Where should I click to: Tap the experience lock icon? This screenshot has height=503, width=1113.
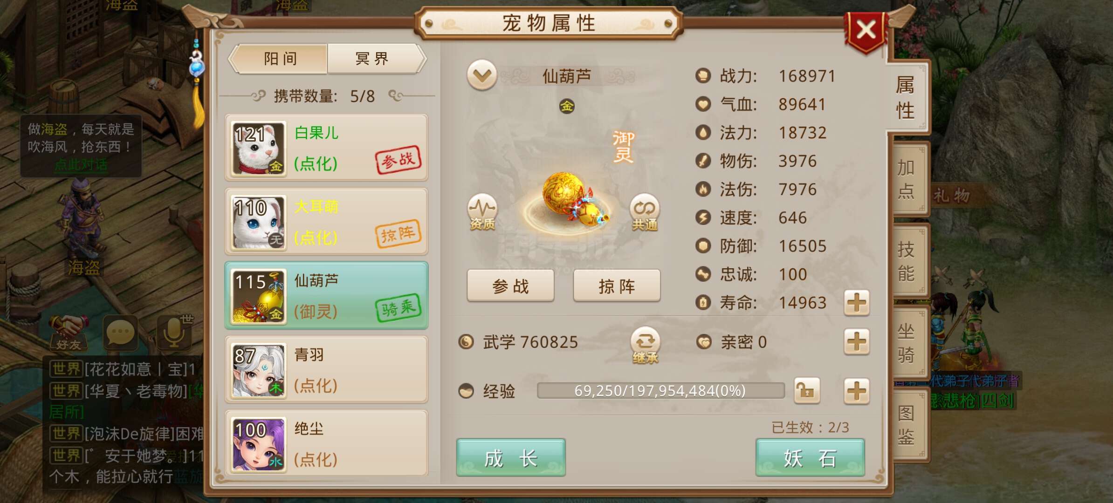[x=807, y=390]
